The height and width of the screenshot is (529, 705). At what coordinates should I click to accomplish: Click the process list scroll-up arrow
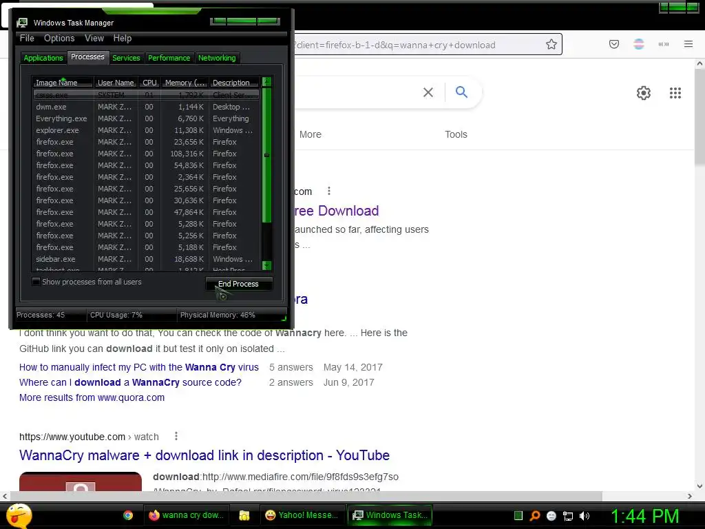266,81
